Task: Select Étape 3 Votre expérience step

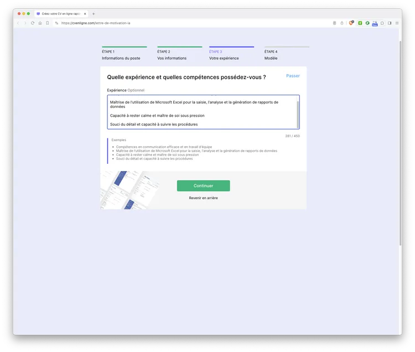Action: (231, 54)
